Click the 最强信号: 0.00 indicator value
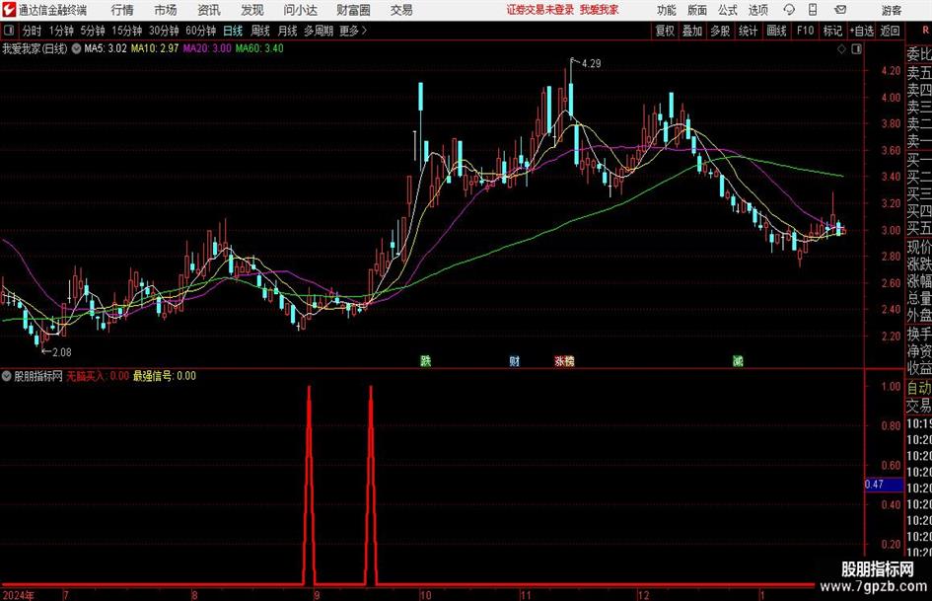The image size is (932, 601). [x=164, y=376]
